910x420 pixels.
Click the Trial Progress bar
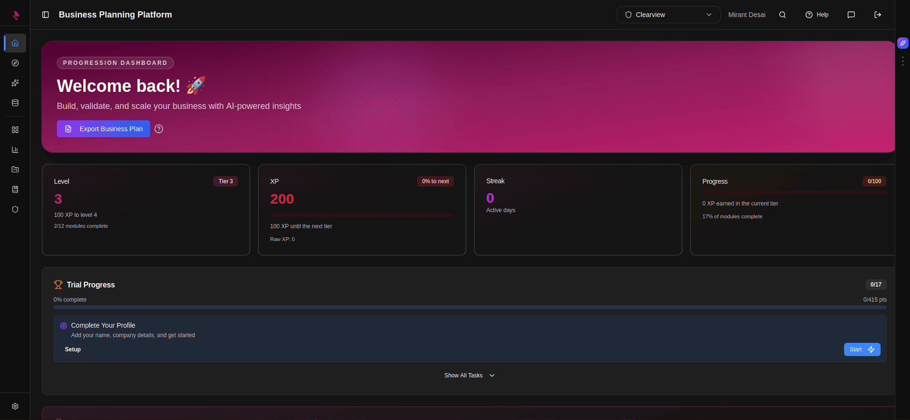click(470, 307)
